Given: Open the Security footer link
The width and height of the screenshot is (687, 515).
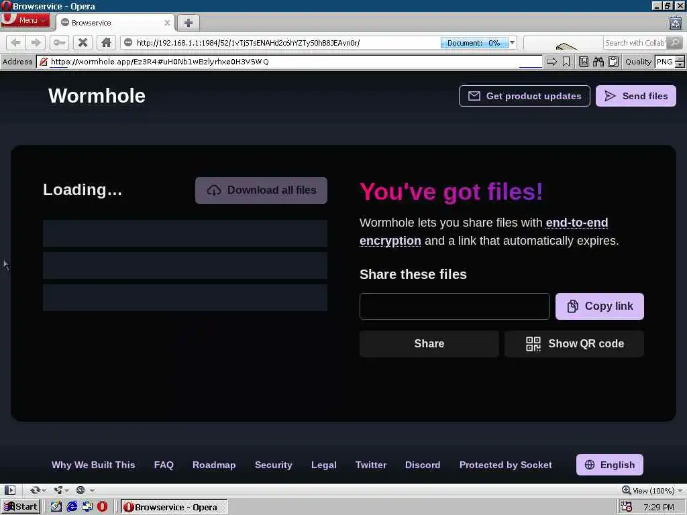Looking at the screenshot, I should [274, 465].
